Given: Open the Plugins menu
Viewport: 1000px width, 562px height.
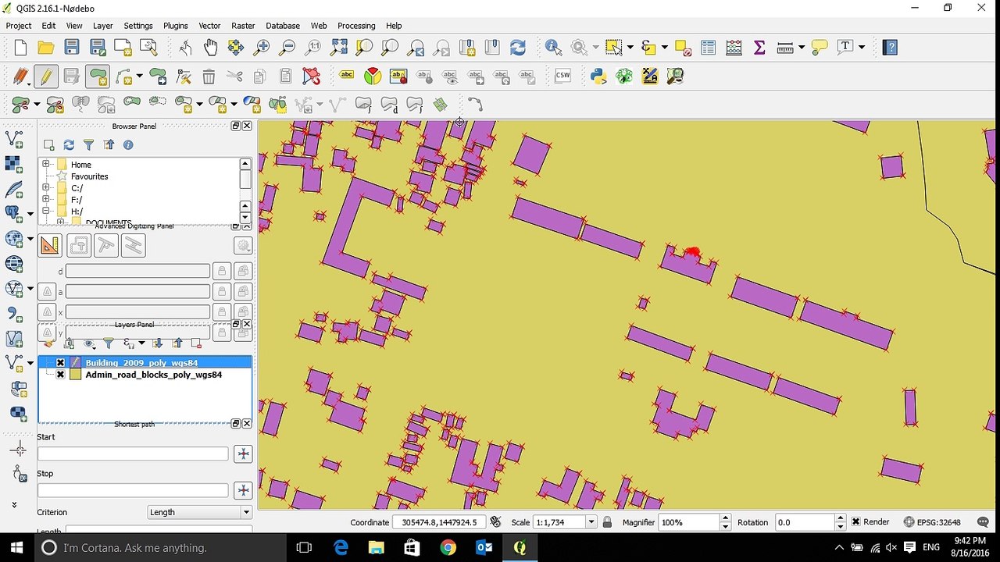Looking at the screenshot, I should coord(176,26).
